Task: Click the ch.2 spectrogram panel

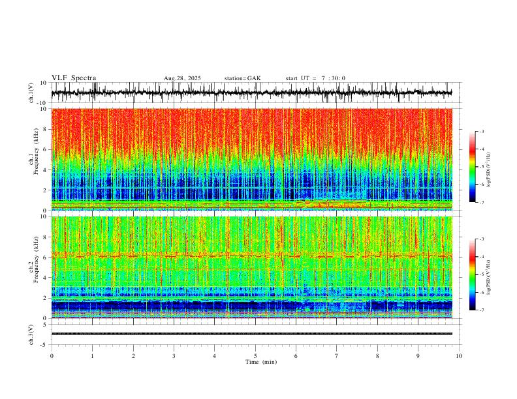Action: pyautogui.click(x=251, y=267)
